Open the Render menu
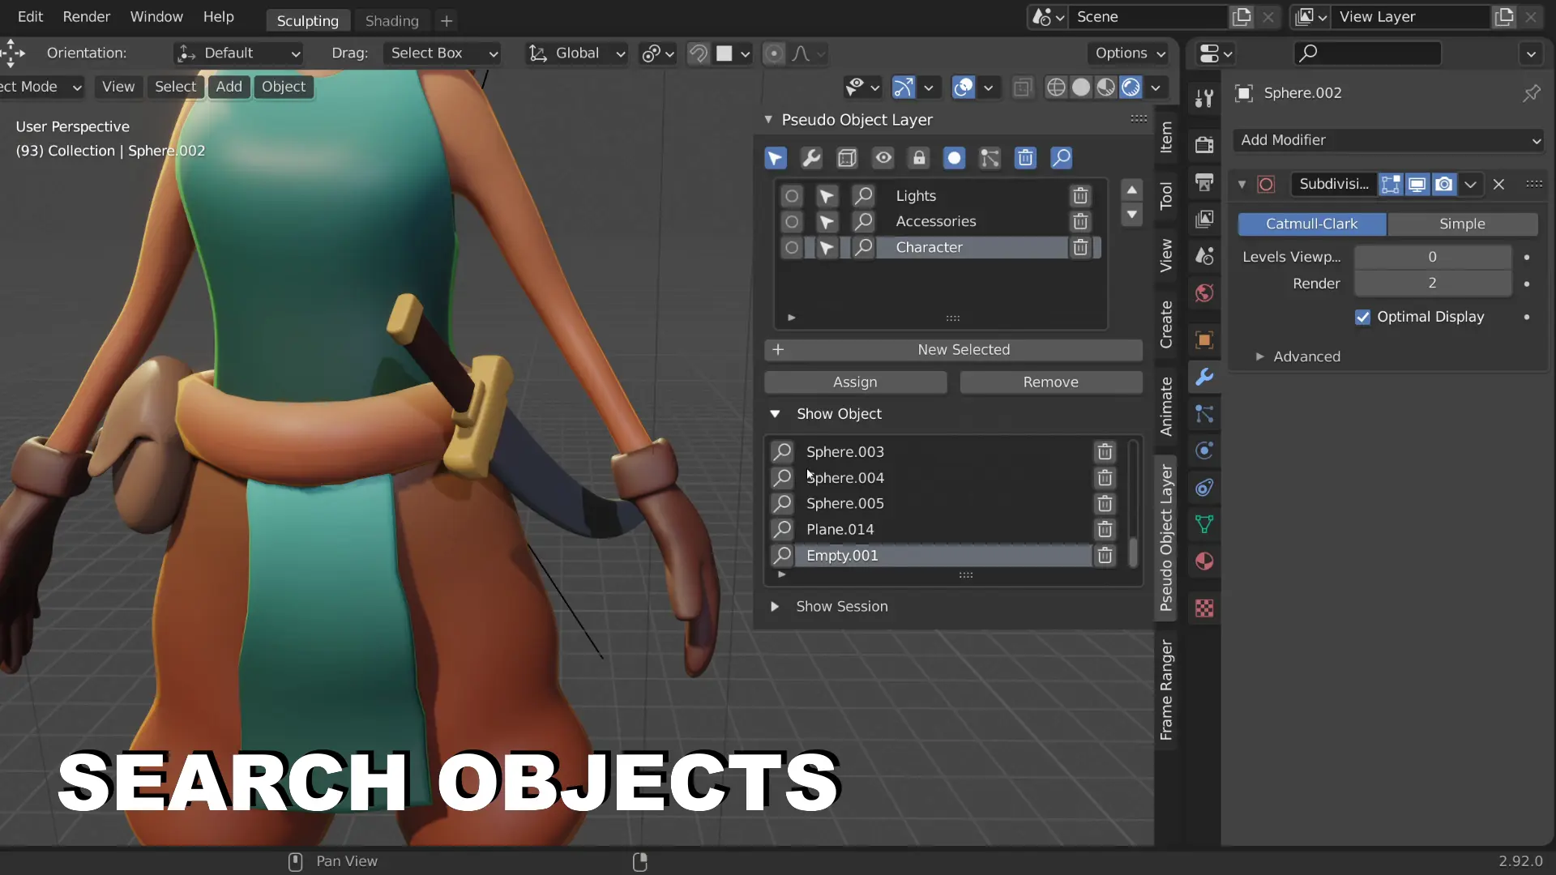 [x=86, y=16]
